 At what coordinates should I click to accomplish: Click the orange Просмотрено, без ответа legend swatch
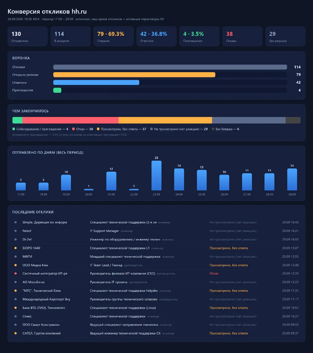pyautogui.click(x=98, y=129)
